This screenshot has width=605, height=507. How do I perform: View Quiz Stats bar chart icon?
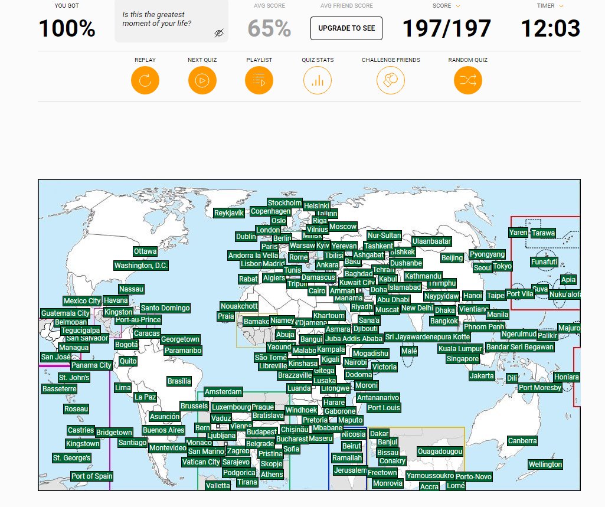pyautogui.click(x=318, y=80)
